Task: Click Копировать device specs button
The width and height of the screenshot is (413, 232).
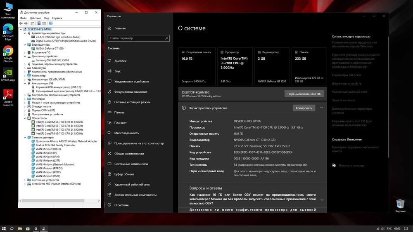Action: [304, 108]
